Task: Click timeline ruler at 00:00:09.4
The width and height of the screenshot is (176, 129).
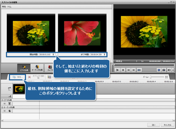Action: point(151,81)
